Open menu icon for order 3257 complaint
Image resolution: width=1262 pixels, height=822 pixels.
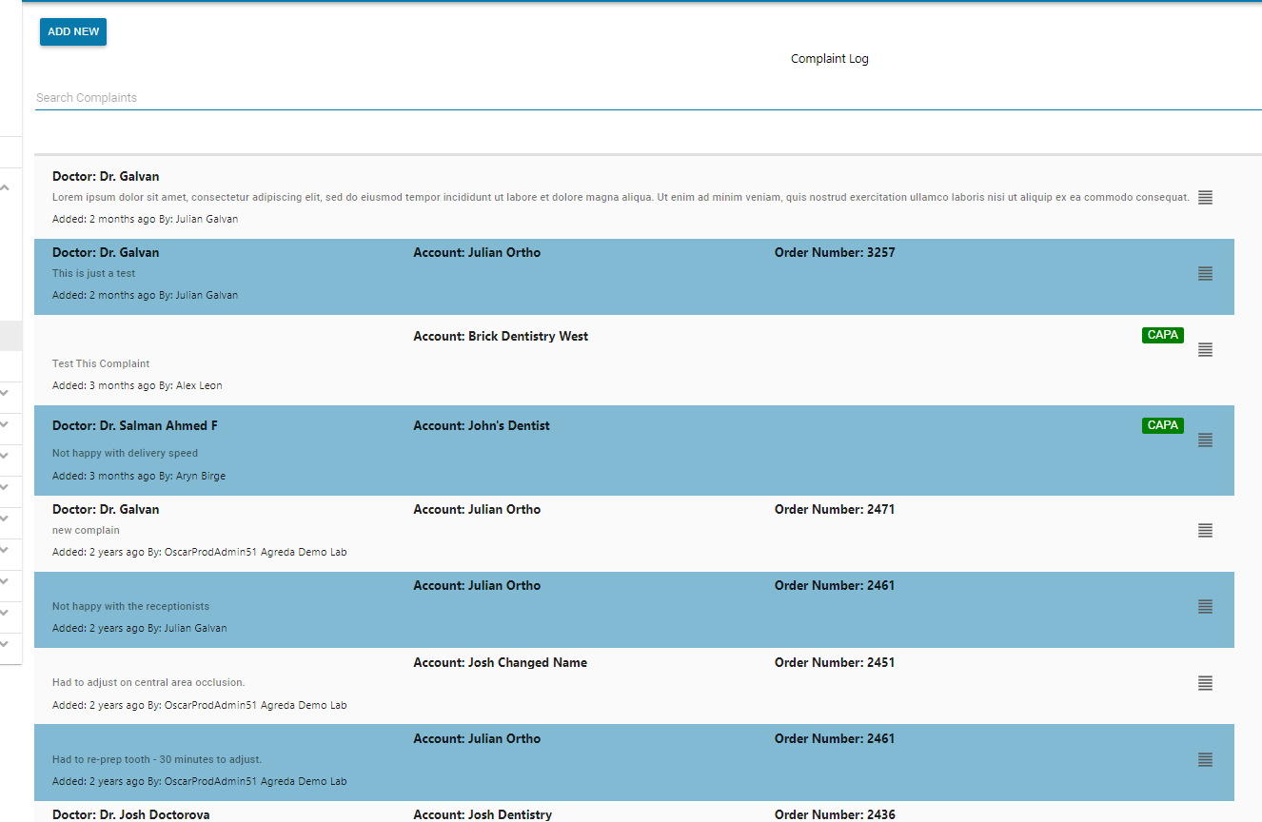pos(1205,274)
